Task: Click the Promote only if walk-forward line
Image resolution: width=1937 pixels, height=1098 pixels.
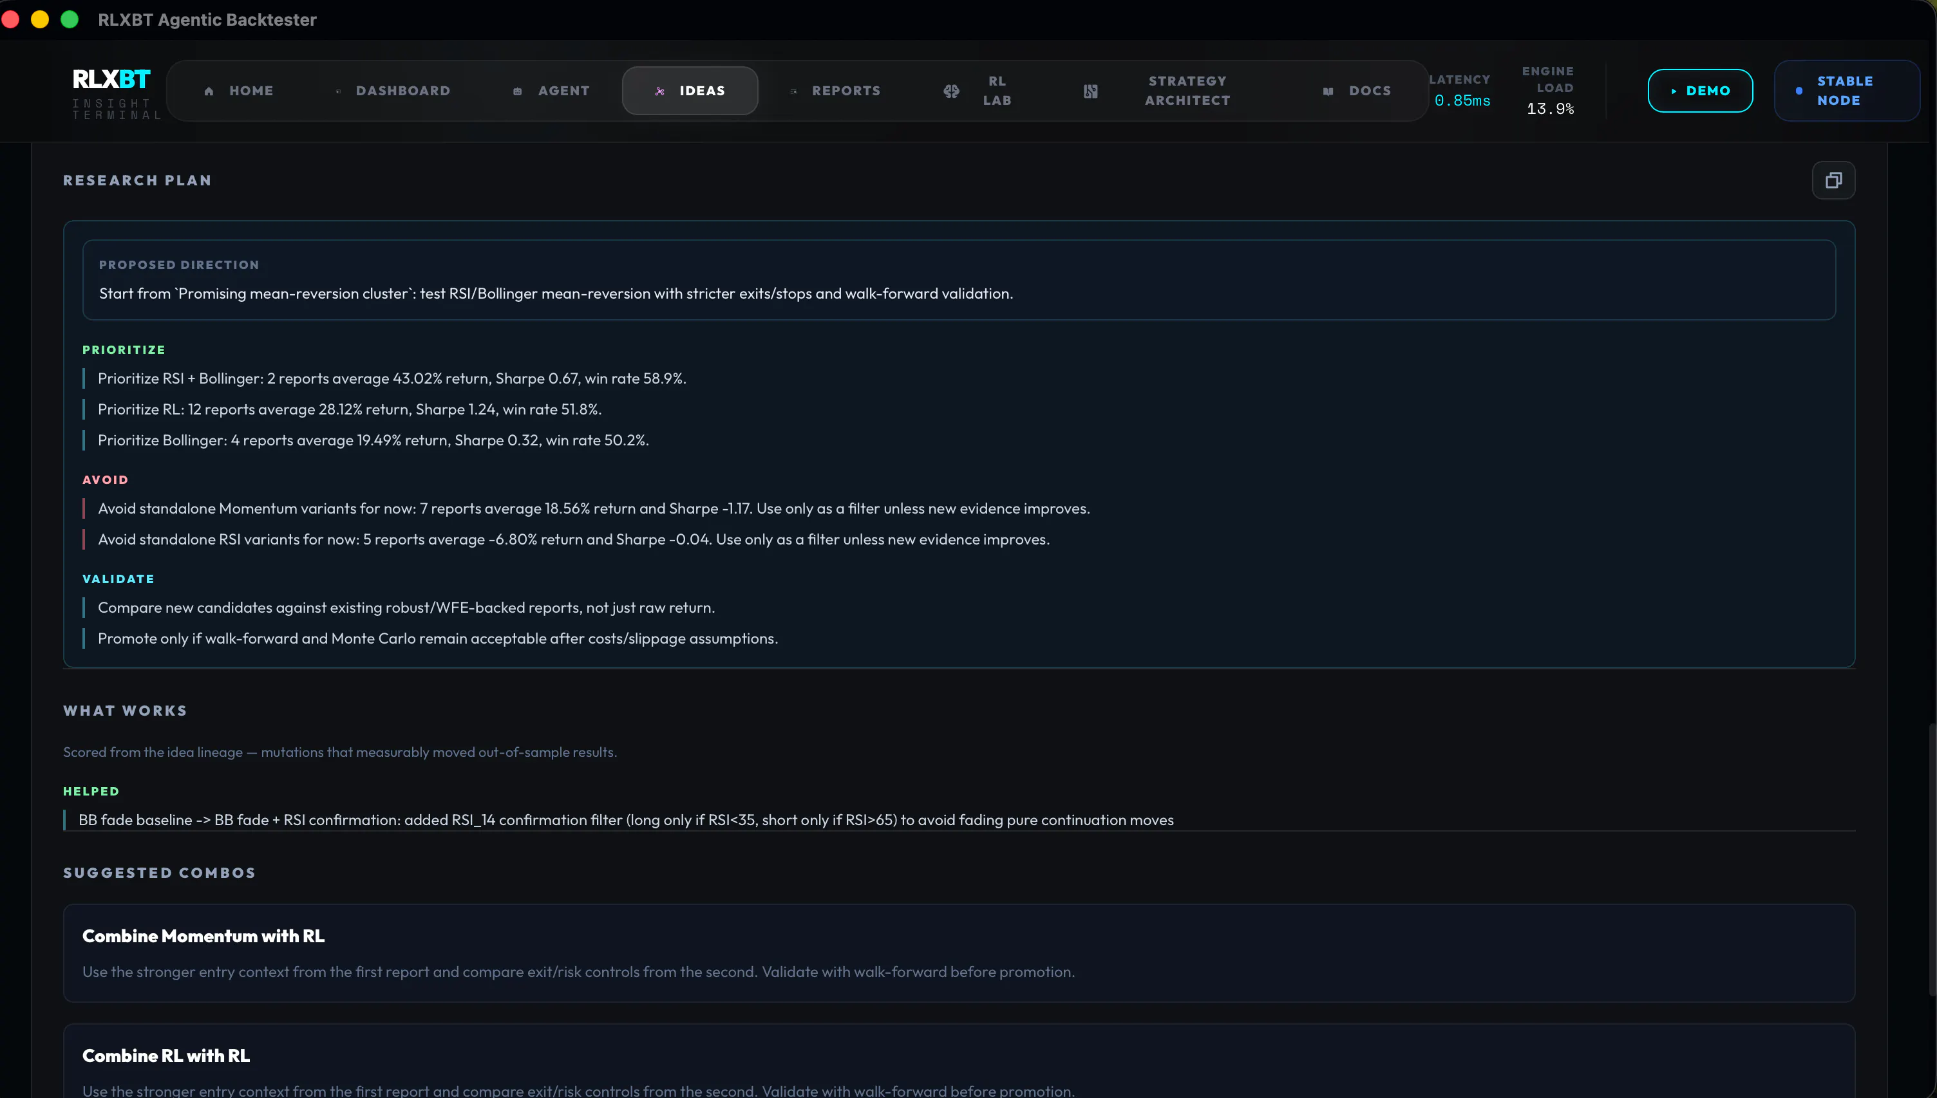Action: pos(437,638)
